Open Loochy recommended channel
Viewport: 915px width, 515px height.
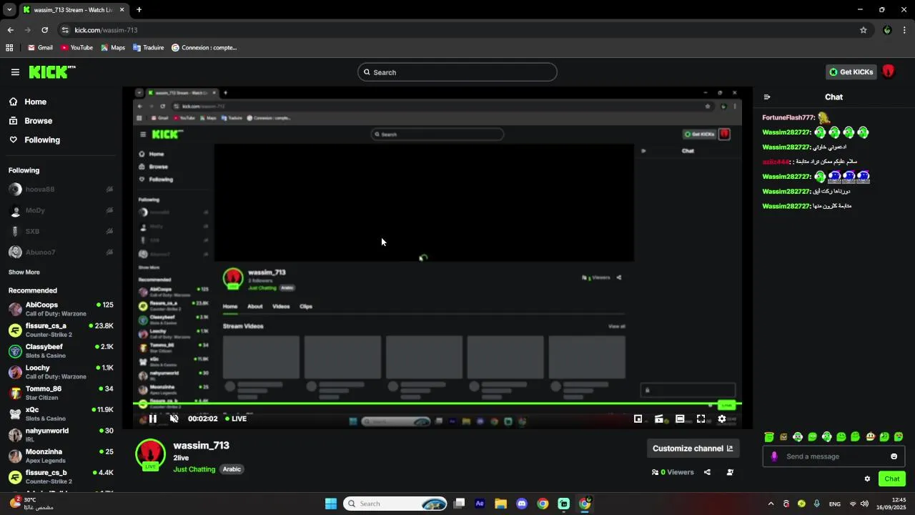point(61,372)
